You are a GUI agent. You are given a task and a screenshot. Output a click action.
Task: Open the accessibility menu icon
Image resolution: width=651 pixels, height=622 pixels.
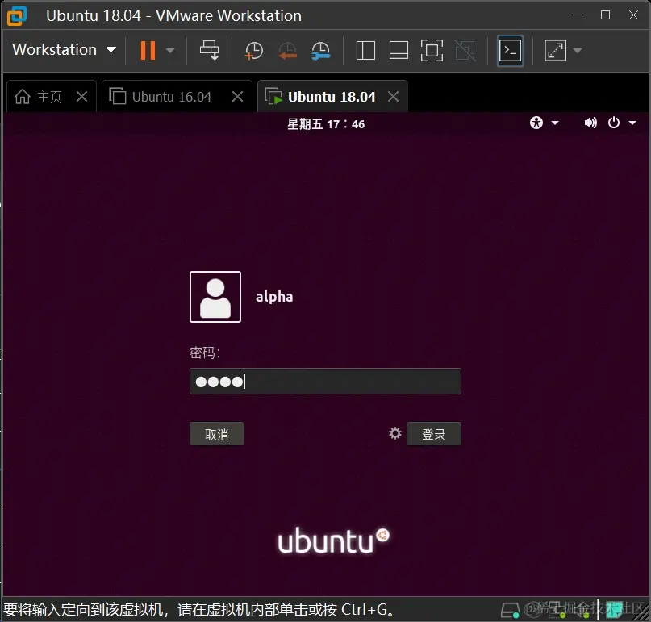point(536,123)
